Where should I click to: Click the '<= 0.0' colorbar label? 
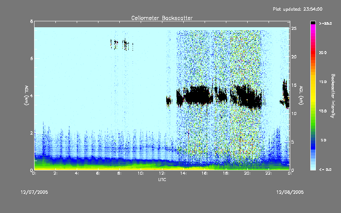(x=325, y=170)
